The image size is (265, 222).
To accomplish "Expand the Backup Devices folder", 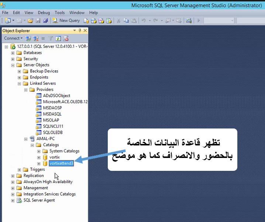I will tap(19, 71).
